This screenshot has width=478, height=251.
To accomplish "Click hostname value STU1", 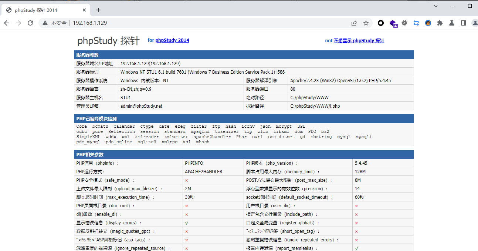I will pyautogui.click(x=126, y=98).
